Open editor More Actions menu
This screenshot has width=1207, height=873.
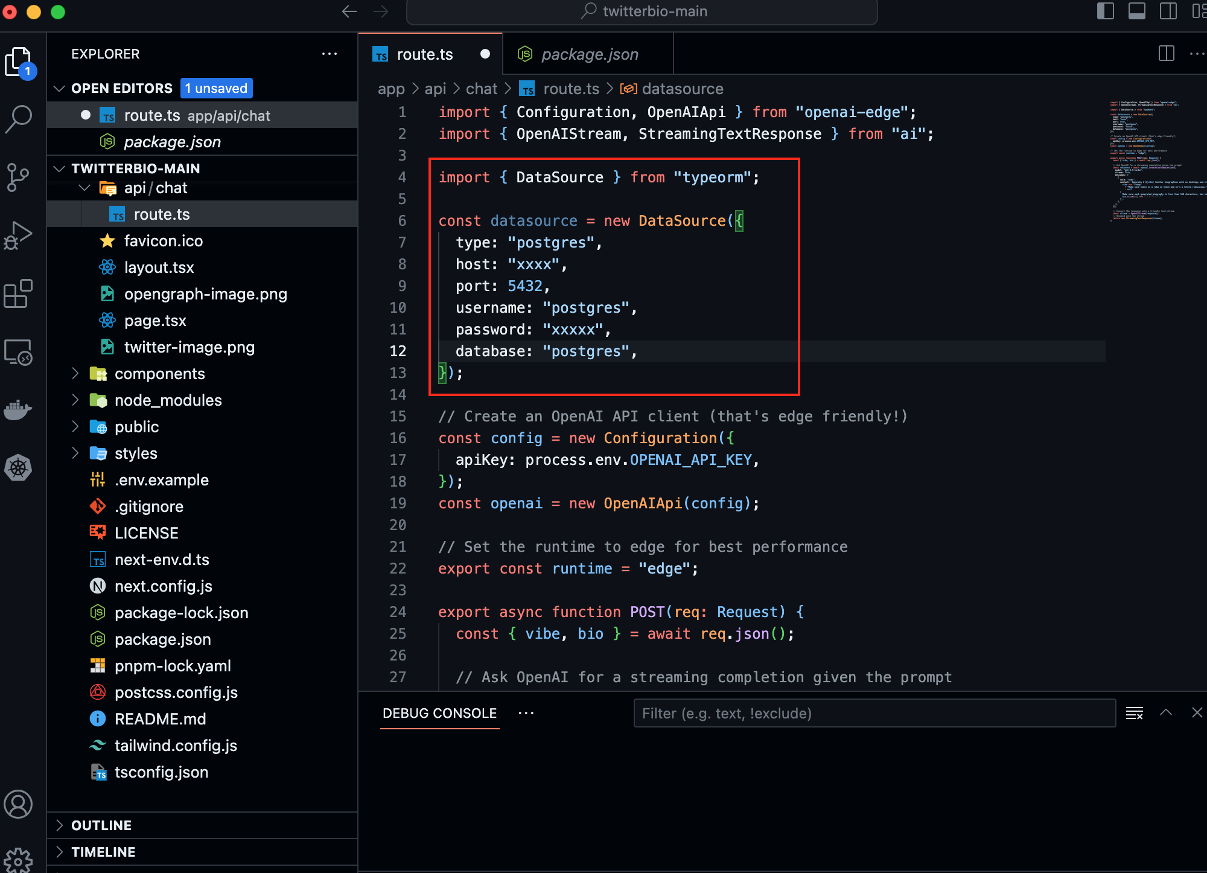[1197, 54]
